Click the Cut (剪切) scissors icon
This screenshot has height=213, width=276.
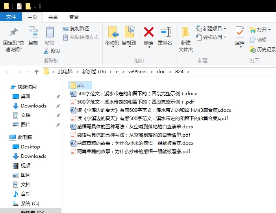tap(46, 51)
